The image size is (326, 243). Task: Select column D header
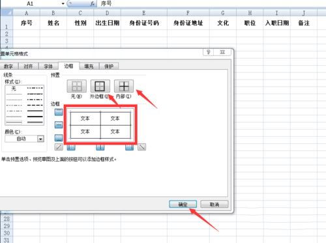pyautogui.click(x=108, y=13)
